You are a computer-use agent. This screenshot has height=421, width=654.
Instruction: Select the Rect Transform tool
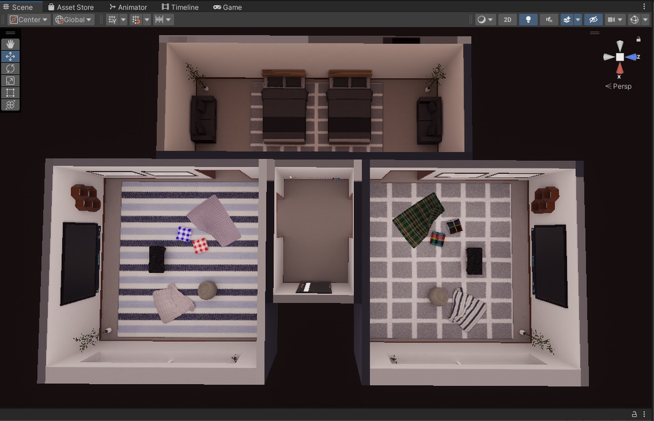10,92
